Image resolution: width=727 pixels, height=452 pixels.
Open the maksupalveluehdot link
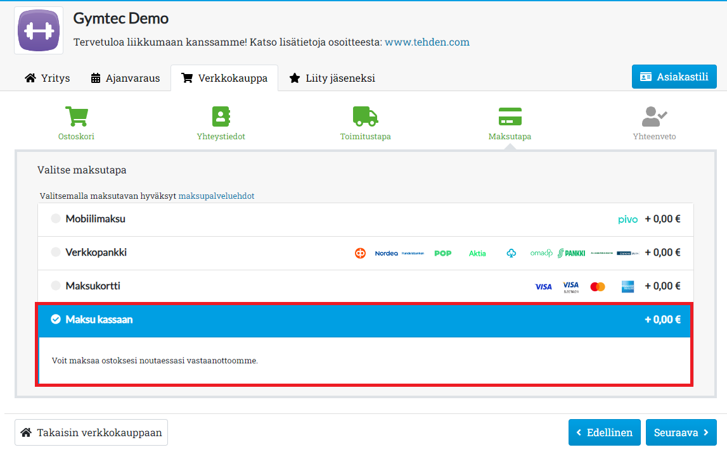[x=216, y=196]
